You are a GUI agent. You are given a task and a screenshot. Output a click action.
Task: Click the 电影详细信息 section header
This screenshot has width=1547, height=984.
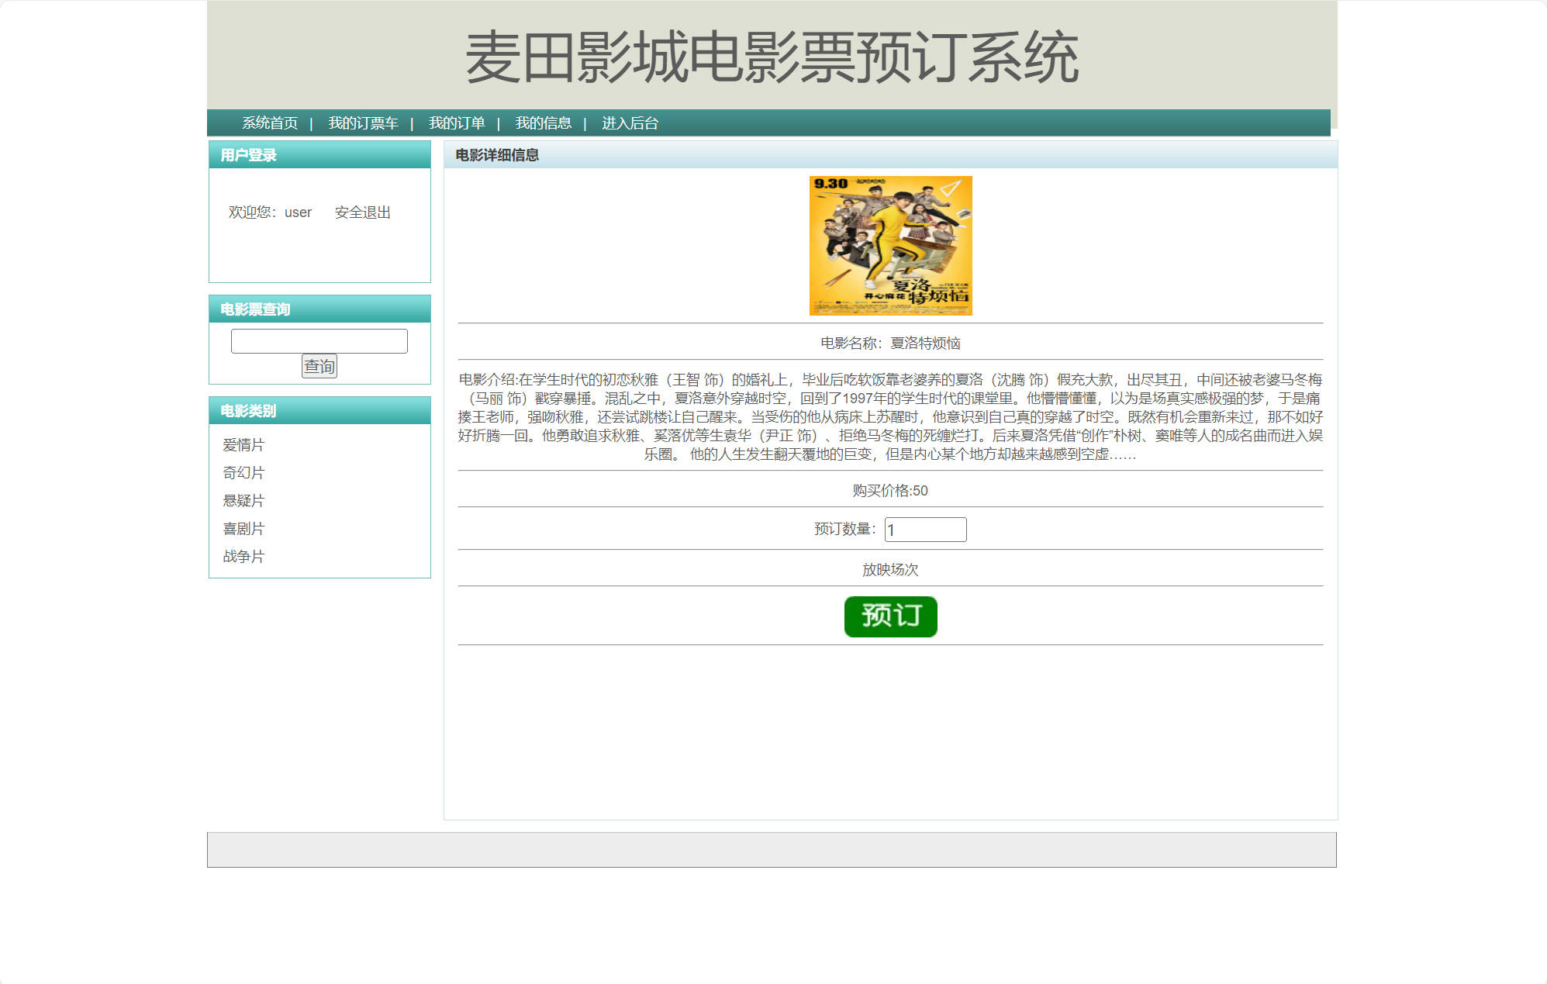coord(497,155)
